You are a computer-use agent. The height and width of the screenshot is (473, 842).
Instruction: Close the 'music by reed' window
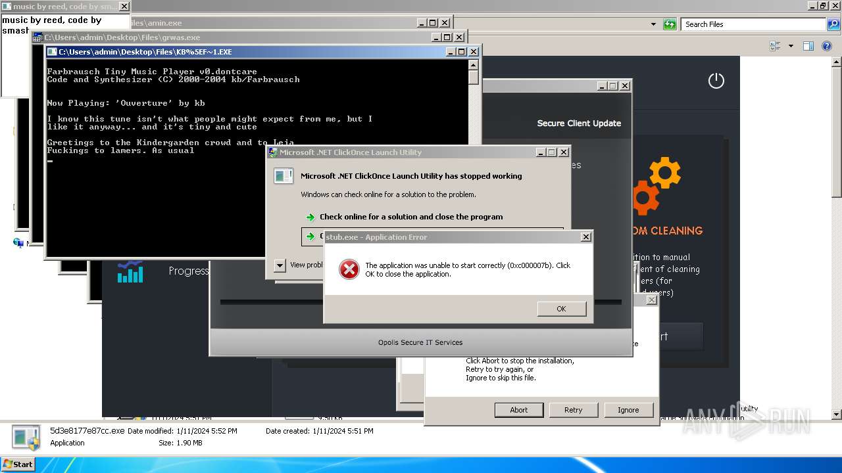(124, 7)
